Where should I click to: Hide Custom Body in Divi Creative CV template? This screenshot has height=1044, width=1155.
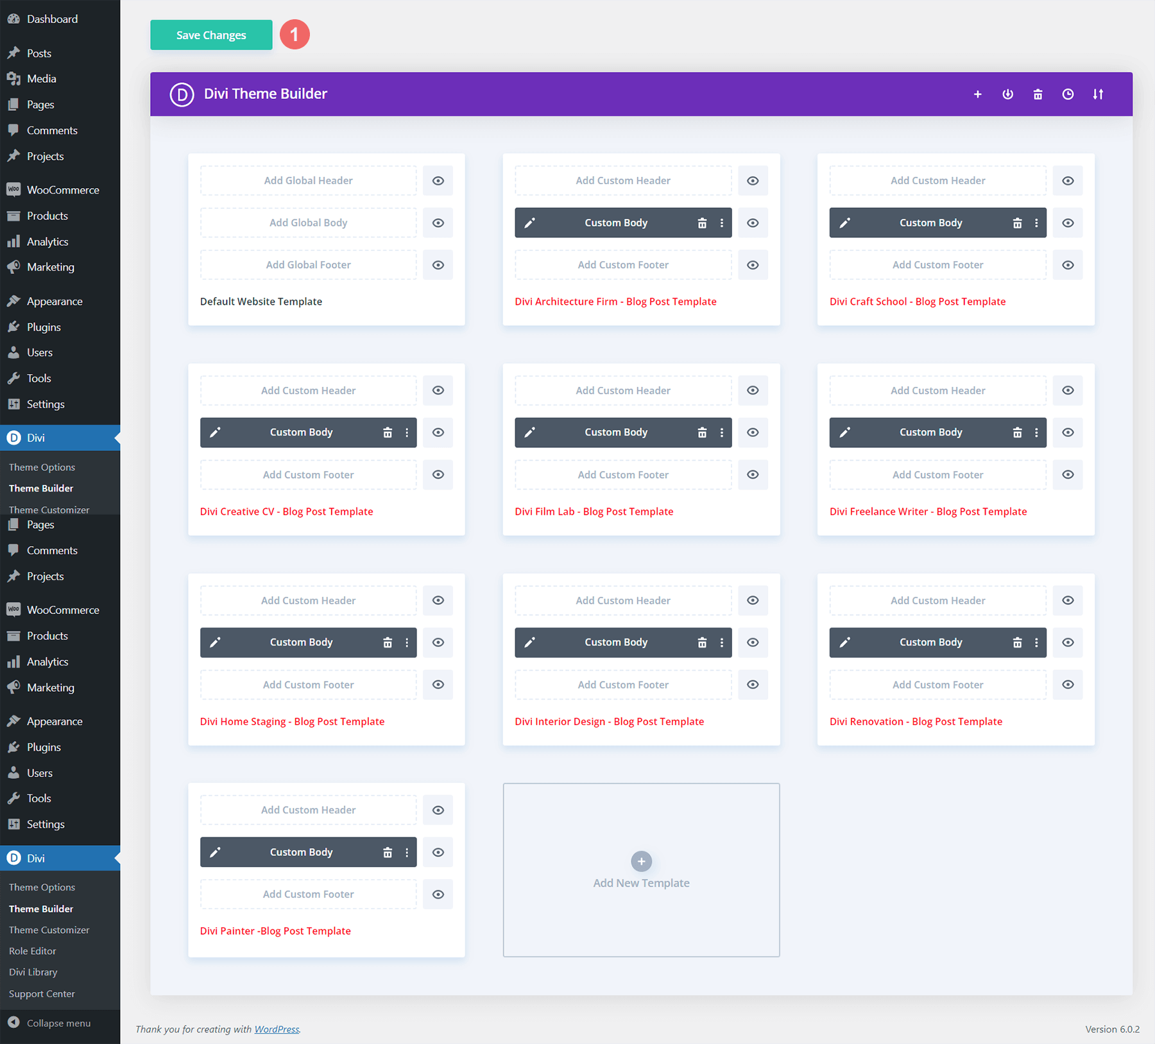click(438, 432)
